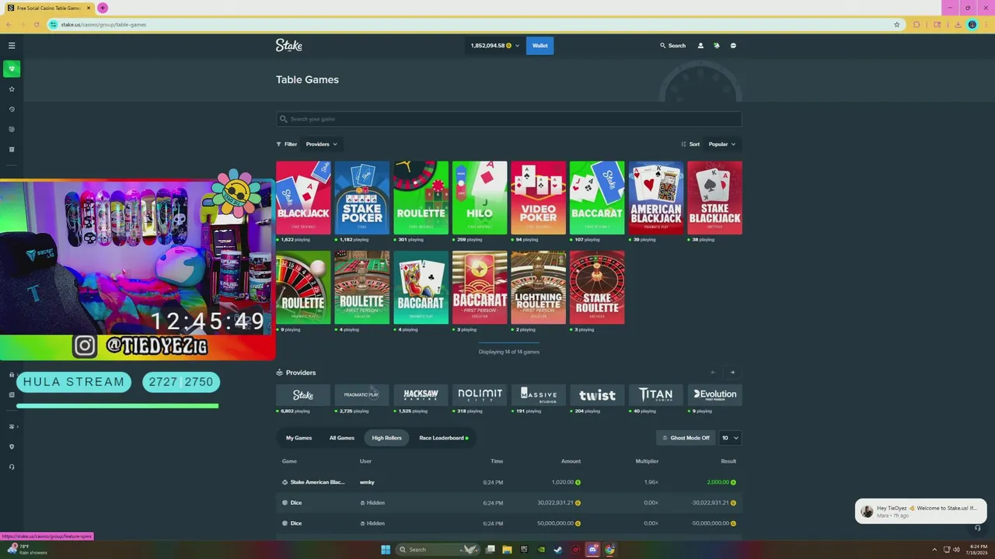Open the Lightning Roulette game tile
995x559 pixels.
[x=538, y=287]
